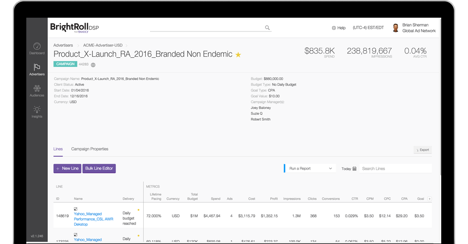
Task: Sort by CPM column header
Action: [x=370, y=199]
